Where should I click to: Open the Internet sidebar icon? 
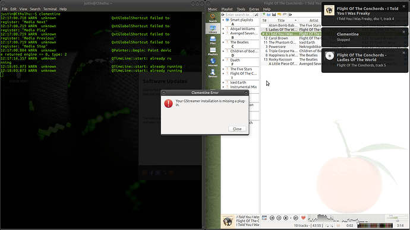[x=213, y=62]
